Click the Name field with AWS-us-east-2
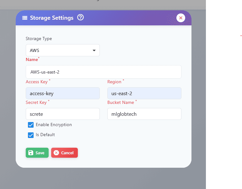The height and width of the screenshot is (189, 242). pos(104,72)
